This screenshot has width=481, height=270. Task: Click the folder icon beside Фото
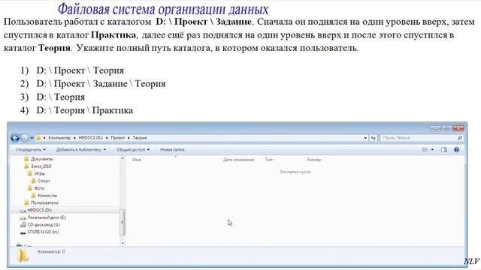(30, 188)
